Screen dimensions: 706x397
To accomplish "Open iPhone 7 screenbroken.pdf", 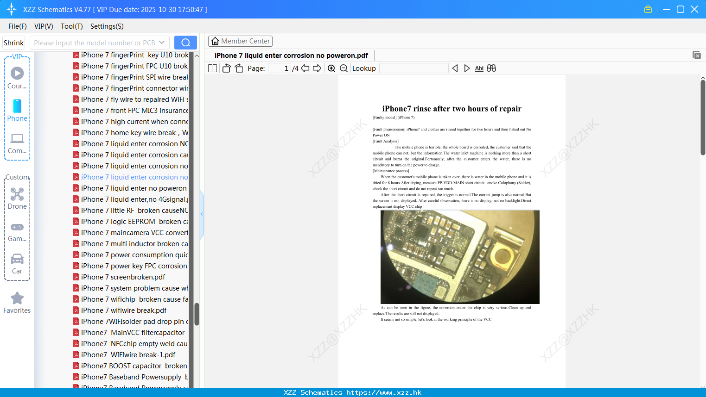I will coord(119,277).
